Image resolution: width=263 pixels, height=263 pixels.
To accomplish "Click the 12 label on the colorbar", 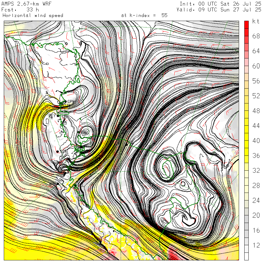I will tap(256, 245).
